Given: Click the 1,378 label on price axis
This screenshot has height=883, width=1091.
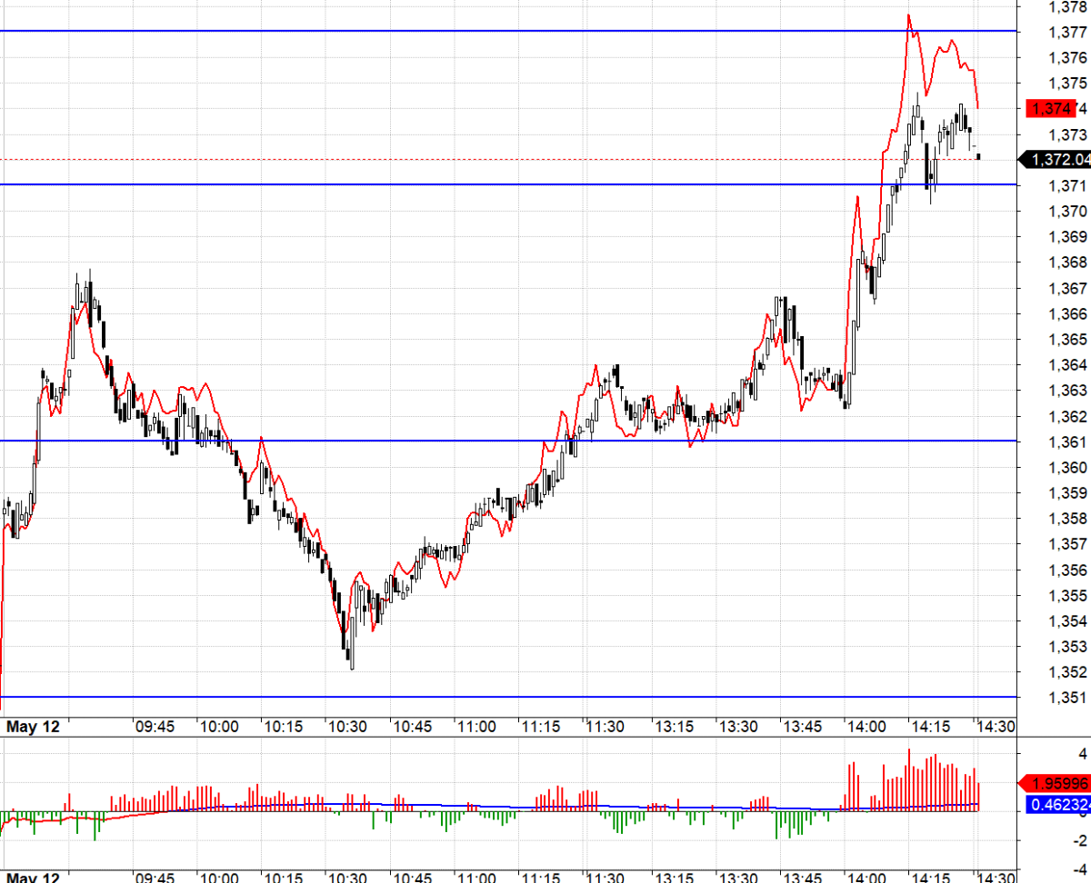Looking at the screenshot, I should [x=1067, y=6].
